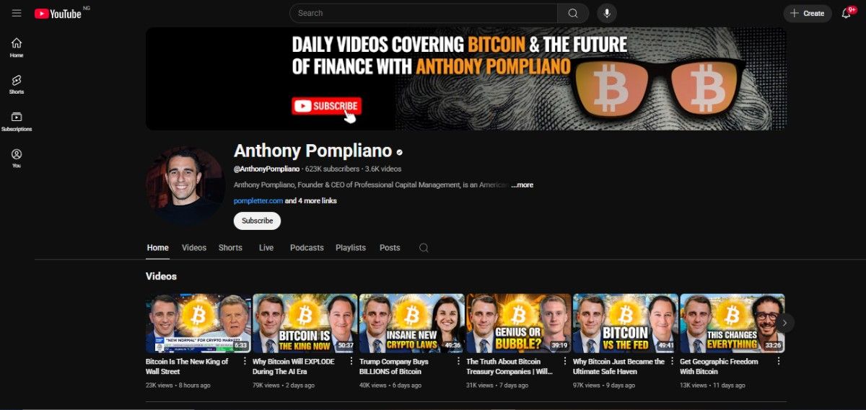This screenshot has height=410, width=866.
Task: Open the hamburger guide menu
Action: (x=17, y=13)
